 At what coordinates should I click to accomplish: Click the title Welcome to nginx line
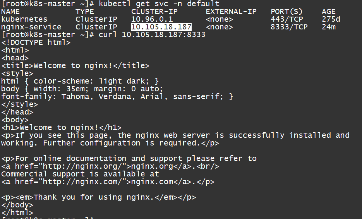75,66
